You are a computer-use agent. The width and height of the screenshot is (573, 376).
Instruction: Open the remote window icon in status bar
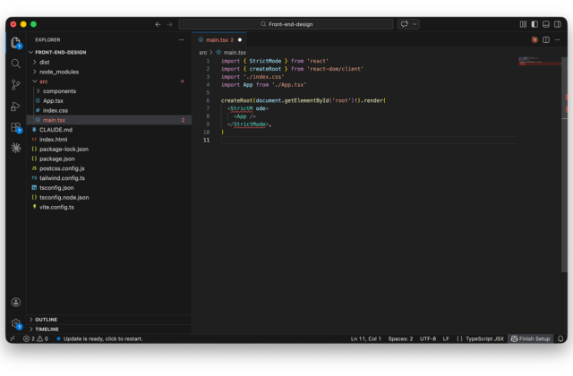click(x=13, y=338)
